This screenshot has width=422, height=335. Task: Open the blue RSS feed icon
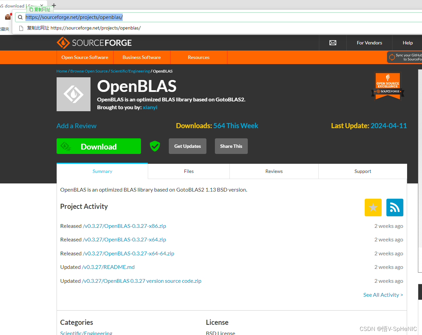tap(395, 207)
